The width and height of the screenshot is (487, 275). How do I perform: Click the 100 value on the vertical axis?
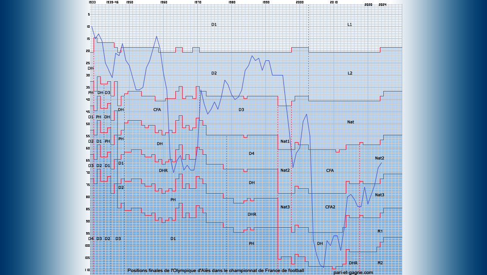[87, 245]
